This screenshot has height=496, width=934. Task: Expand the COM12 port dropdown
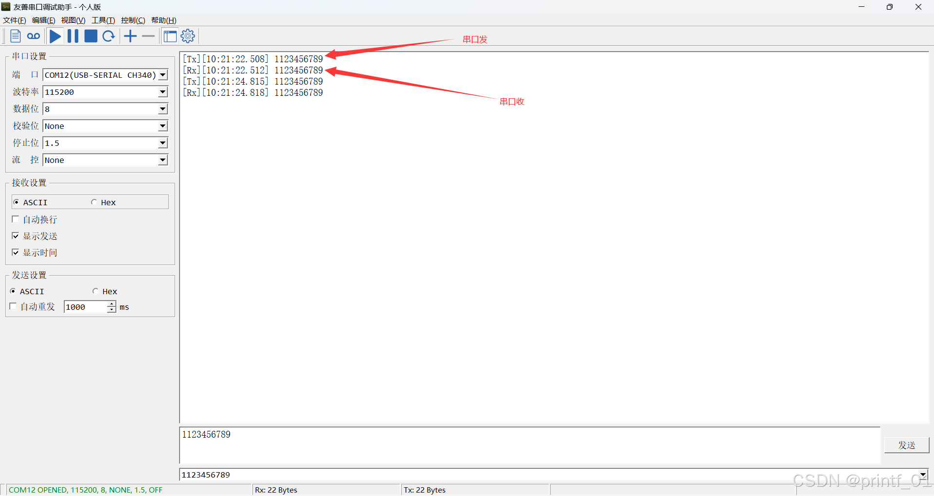point(163,75)
